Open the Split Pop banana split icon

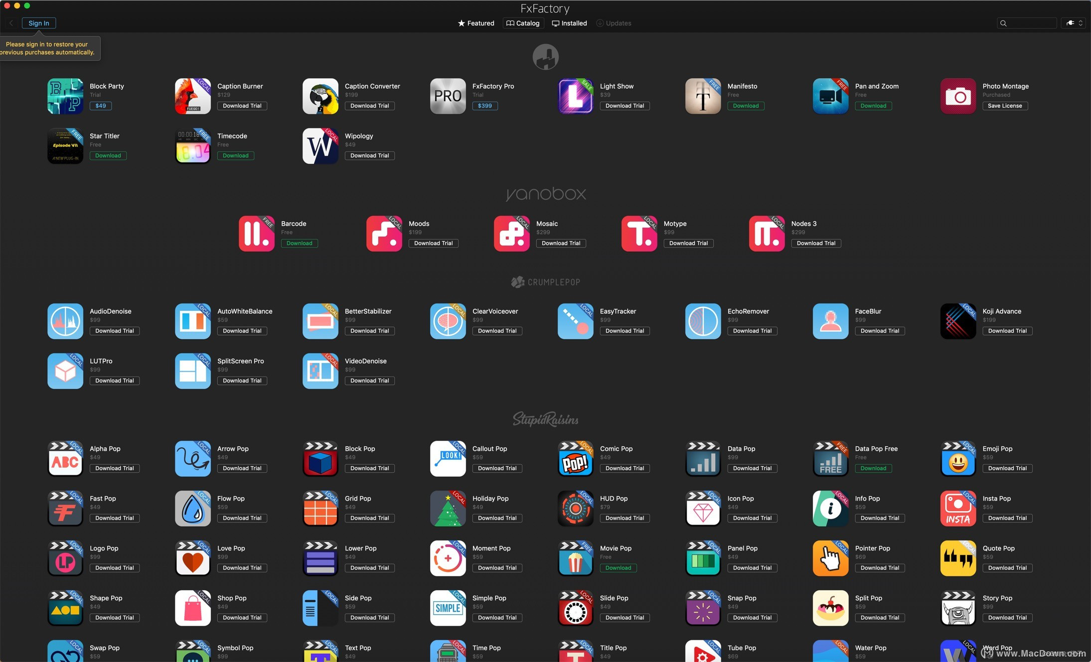point(831,608)
